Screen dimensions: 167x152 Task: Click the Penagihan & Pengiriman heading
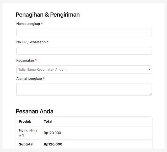coord(48,15)
